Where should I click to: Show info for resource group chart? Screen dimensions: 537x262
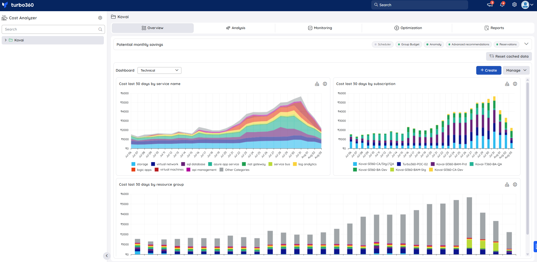tap(515, 185)
